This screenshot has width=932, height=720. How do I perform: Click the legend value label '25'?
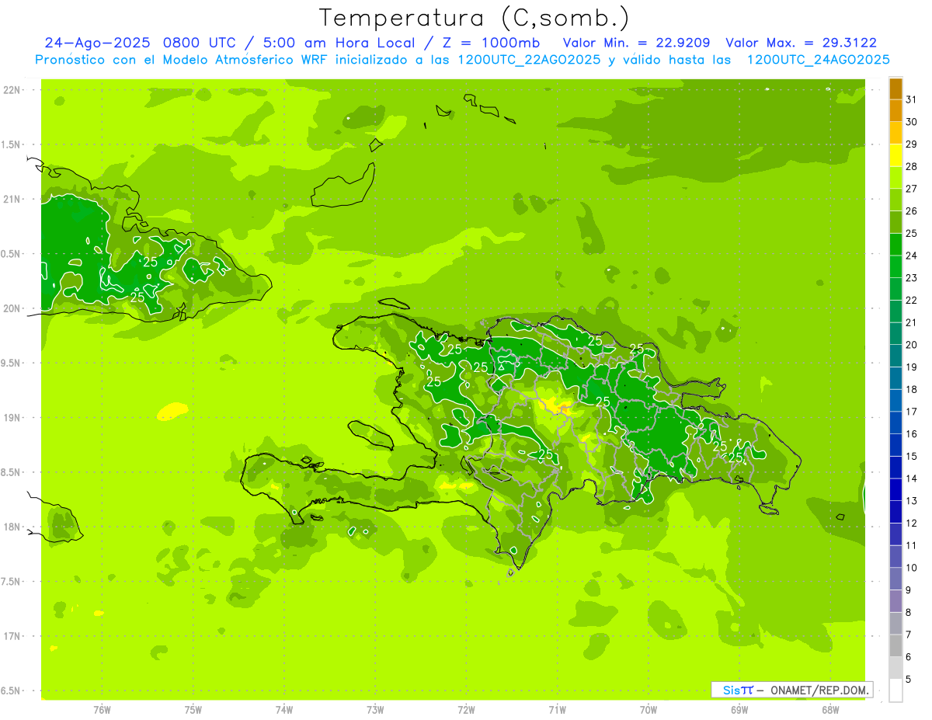[x=912, y=233]
